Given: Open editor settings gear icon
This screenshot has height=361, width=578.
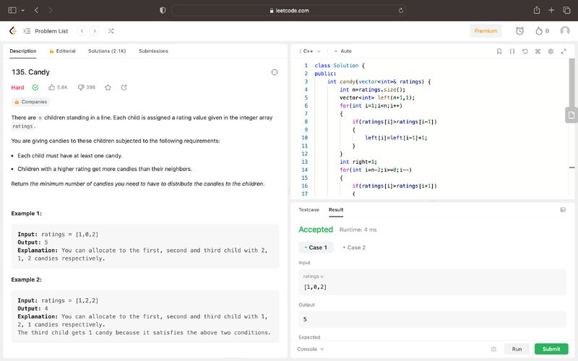Looking at the screenshot, I should coord(551,51).
